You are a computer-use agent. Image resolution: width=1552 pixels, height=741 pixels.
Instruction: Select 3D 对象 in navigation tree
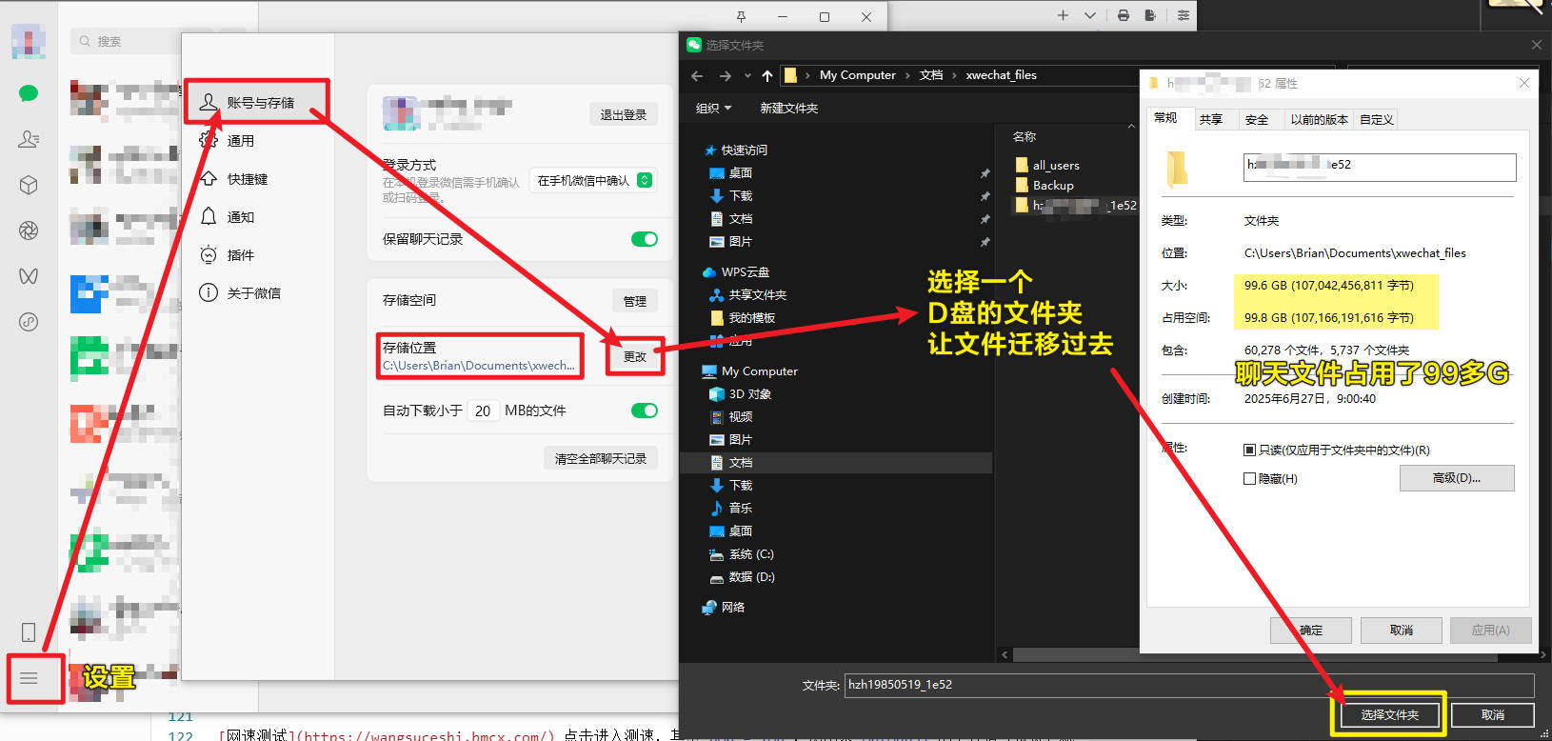(x=750, y=394)
